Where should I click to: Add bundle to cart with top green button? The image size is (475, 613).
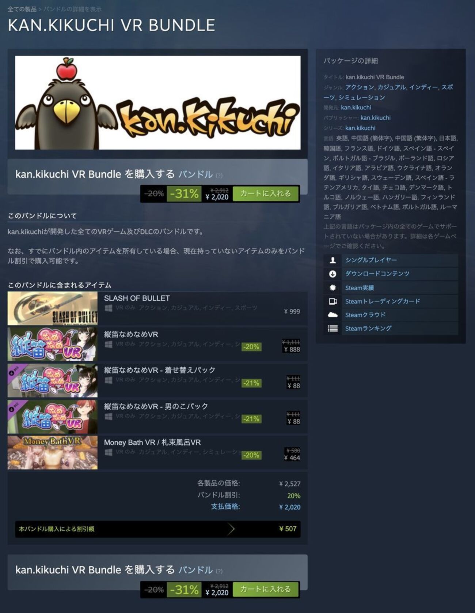pos(266,193)
